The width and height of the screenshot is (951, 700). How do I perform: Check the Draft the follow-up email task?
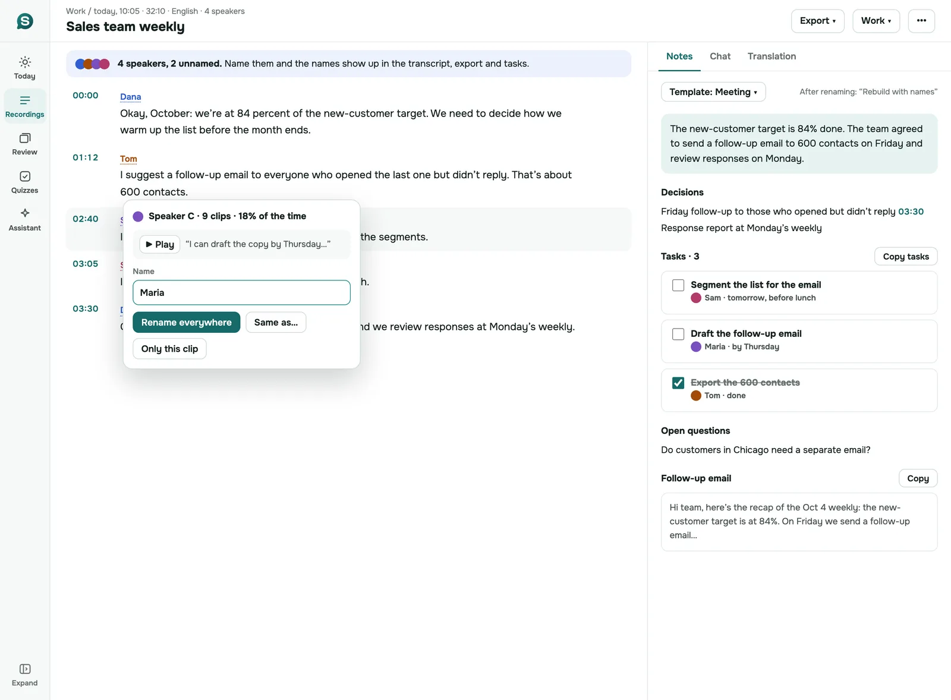tap(678, 334)
